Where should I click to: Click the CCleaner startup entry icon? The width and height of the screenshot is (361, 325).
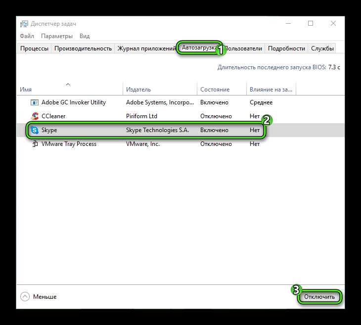coord(35,116)
